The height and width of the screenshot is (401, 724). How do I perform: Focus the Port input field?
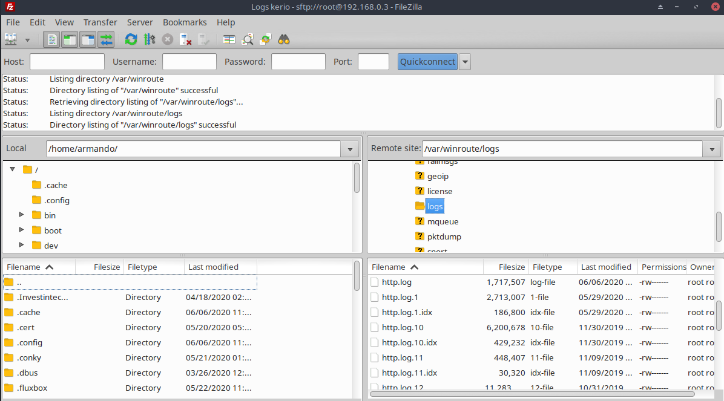pos(374,62)
